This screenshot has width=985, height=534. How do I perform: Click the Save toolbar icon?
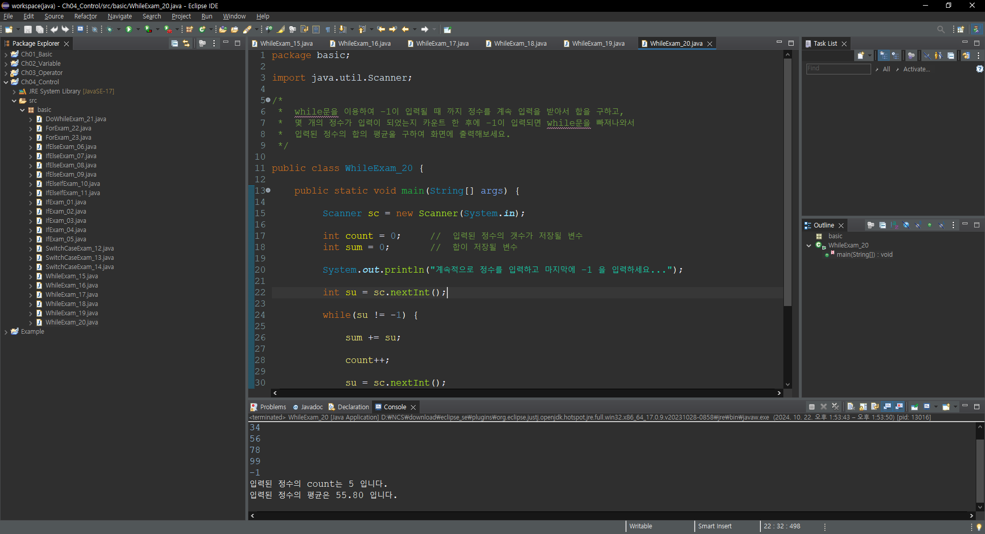pos(28,29)
